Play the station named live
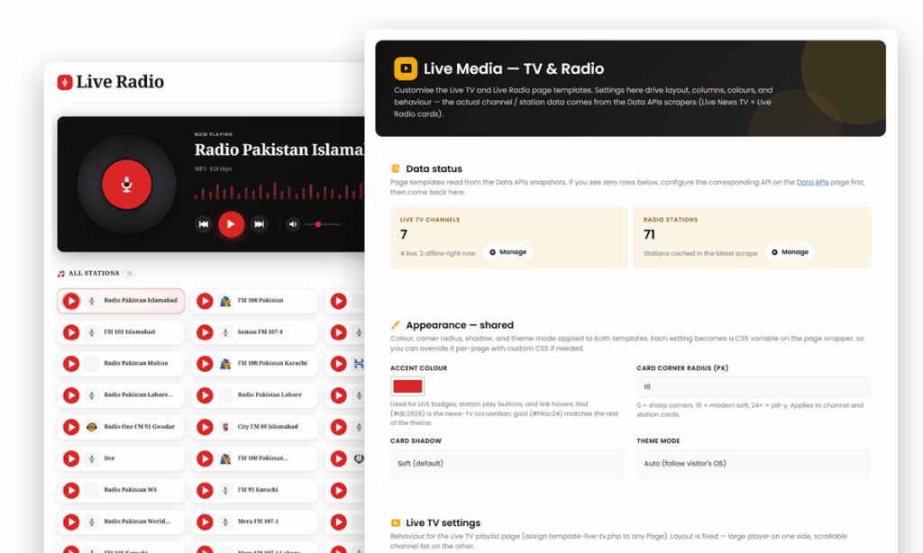This screenshot has width=923, height=553. click(x=71, y=458)
